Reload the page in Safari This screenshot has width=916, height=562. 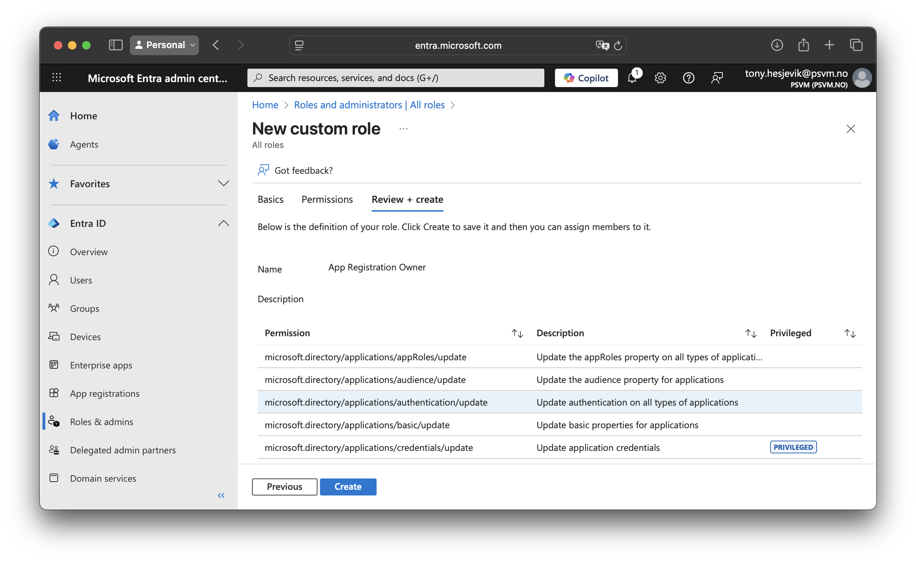pos(618,45)
